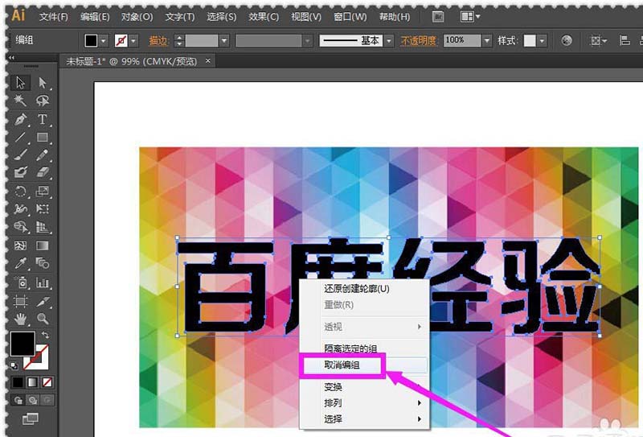Select the Pencil tool
Image resolution: width=643 pixels, height=437 pixels.
[43, 155]
